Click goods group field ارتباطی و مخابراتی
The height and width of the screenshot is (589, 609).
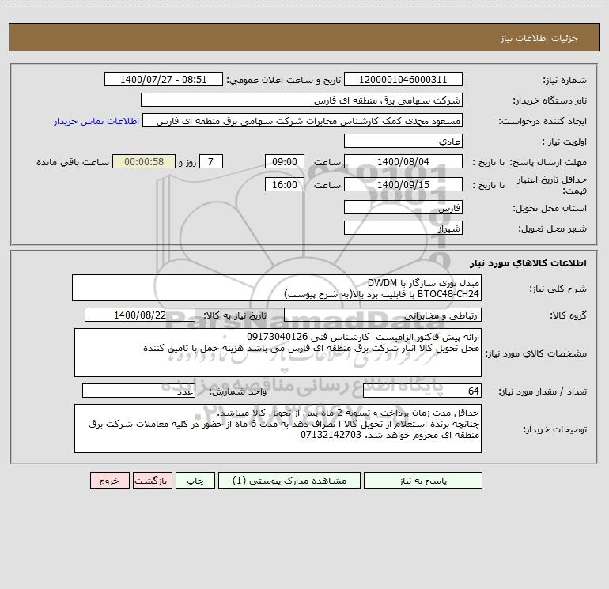pos(383,315)
